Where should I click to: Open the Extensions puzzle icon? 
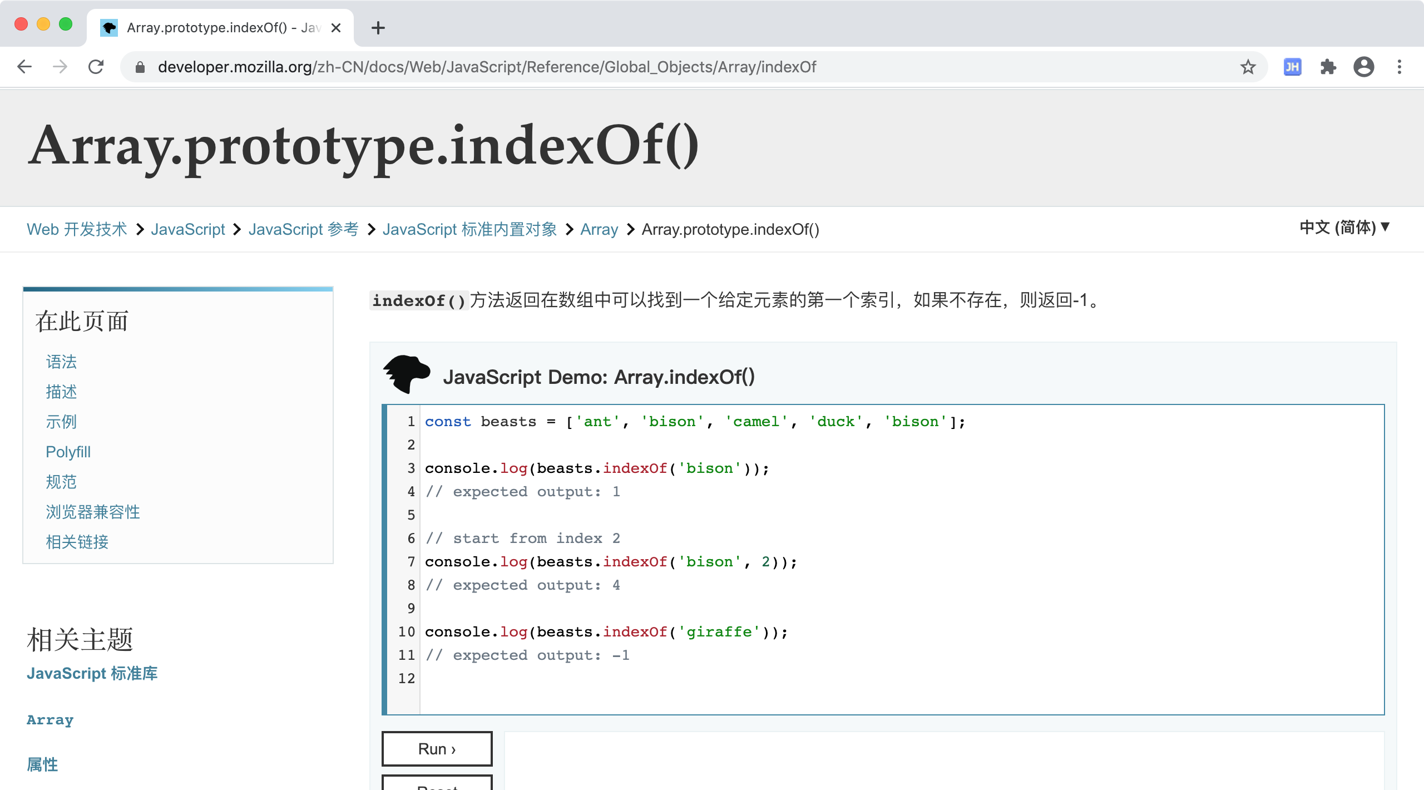tap(1328, 67)
